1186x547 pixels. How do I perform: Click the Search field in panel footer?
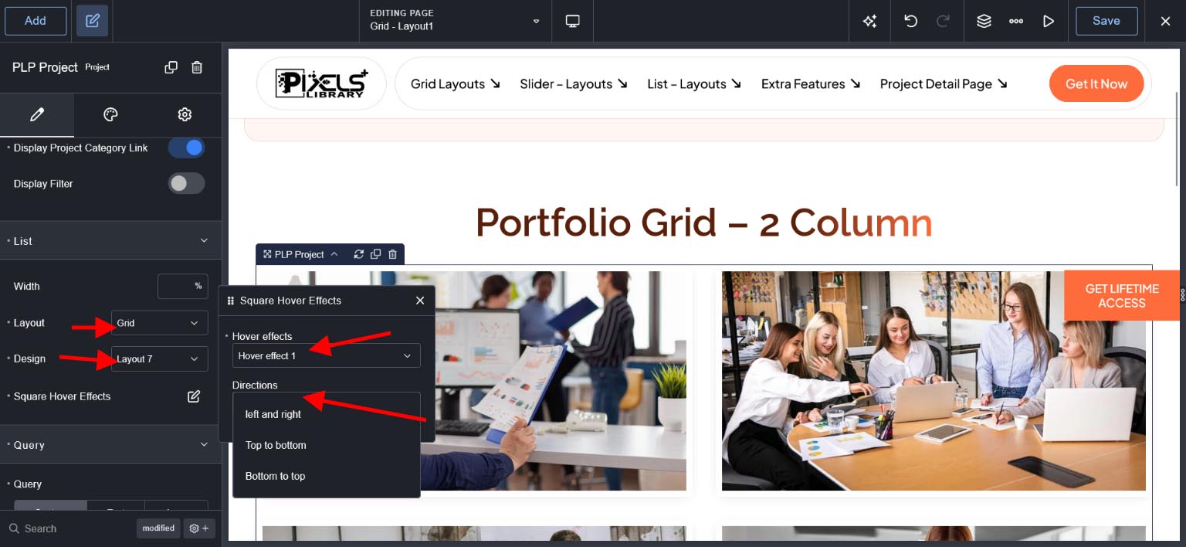pyautogui.click(x=69, y=528)
